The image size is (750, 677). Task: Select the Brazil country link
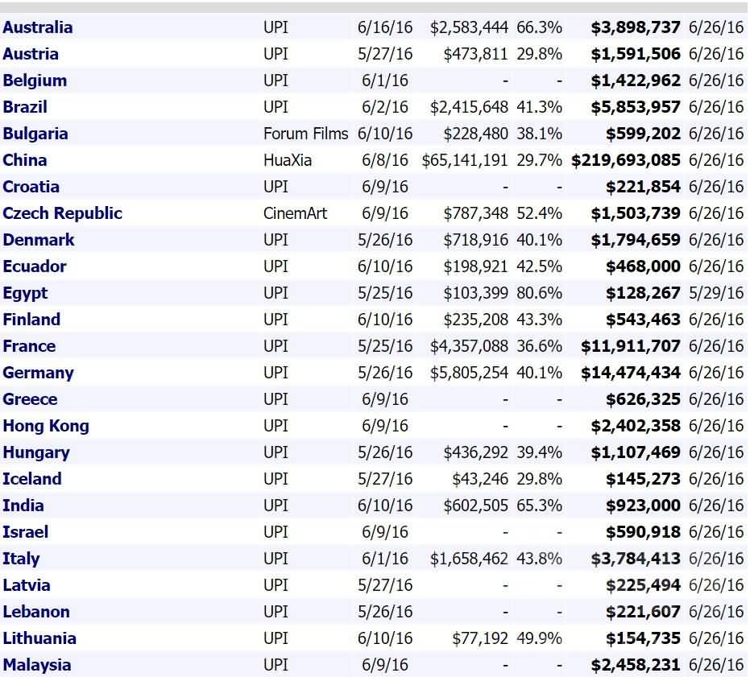coord(25,107)
